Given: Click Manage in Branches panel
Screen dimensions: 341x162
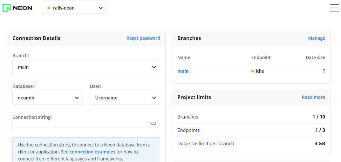Looking at the screenshot, I should point(317,38).
